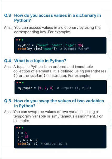Click the my_tuple = (1, 2, 3) line
This screenshot has width=112, height=159.
coord(36,88)
